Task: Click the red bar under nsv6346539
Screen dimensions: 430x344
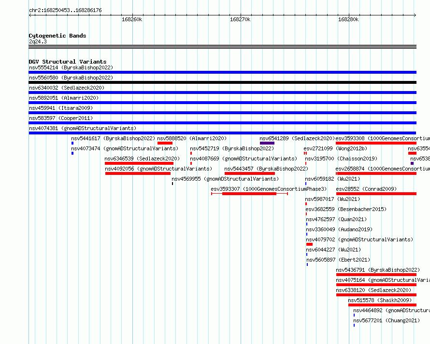Action: coord(139,163)
